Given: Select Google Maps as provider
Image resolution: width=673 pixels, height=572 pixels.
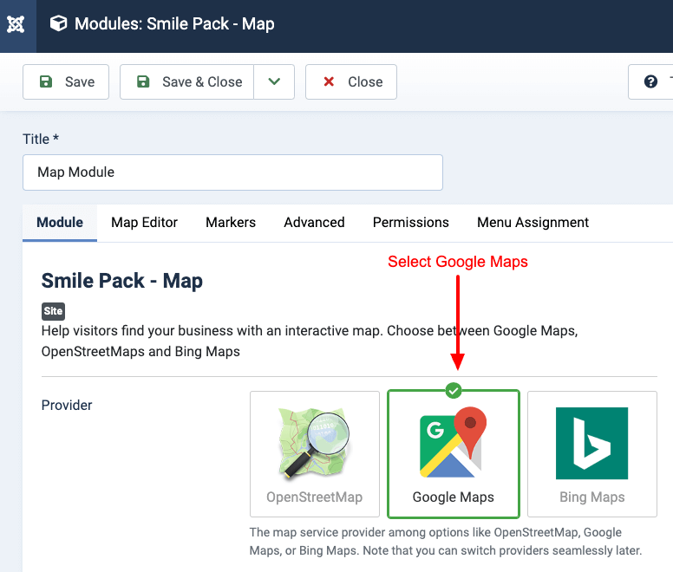Looking at the screenshot, I should coord(454,454).
